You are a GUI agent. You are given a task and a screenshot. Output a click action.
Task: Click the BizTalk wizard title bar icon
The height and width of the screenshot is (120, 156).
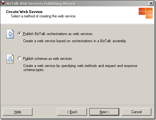pyautogui.click(x=3, y=3)
